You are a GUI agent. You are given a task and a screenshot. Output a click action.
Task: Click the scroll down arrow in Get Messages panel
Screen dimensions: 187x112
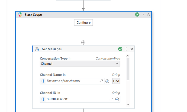pyautogui.click(x=128, y=104)
